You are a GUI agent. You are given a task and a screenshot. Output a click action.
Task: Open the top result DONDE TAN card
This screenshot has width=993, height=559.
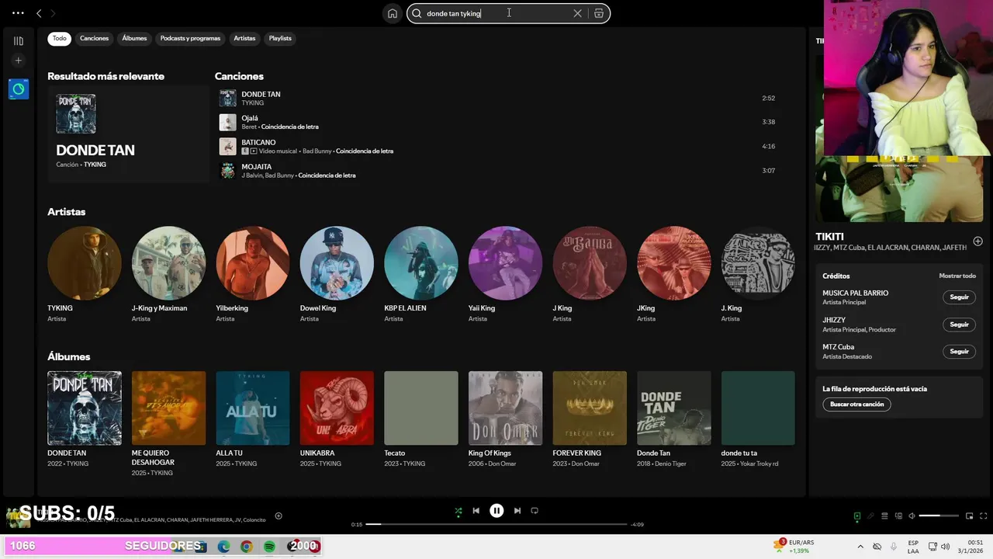(128, 134)
